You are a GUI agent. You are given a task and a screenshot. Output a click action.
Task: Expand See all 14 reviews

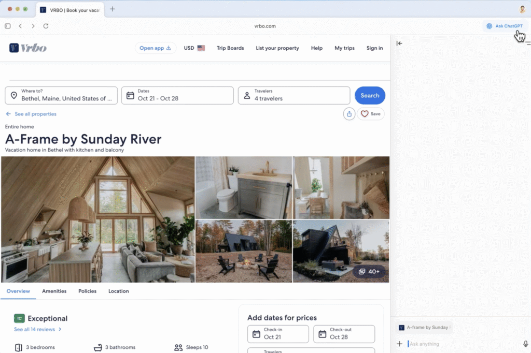pyautogui.click(x=35, y=329)
